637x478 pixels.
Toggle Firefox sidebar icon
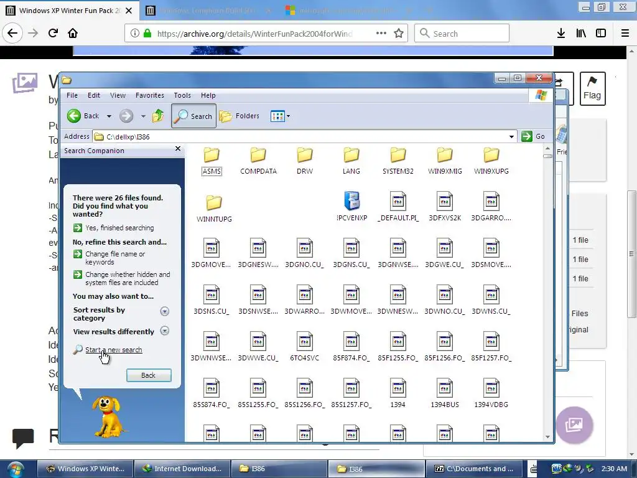coord(601,34)
